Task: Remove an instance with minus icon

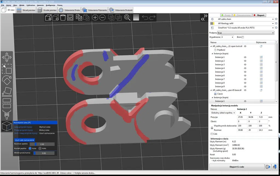Action: click(102, 18)
